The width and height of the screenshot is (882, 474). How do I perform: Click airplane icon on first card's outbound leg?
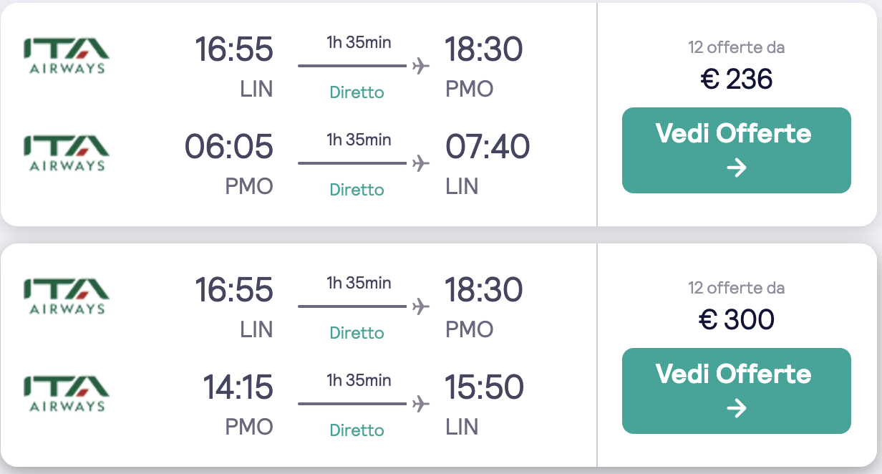click(x=421, y=66)
